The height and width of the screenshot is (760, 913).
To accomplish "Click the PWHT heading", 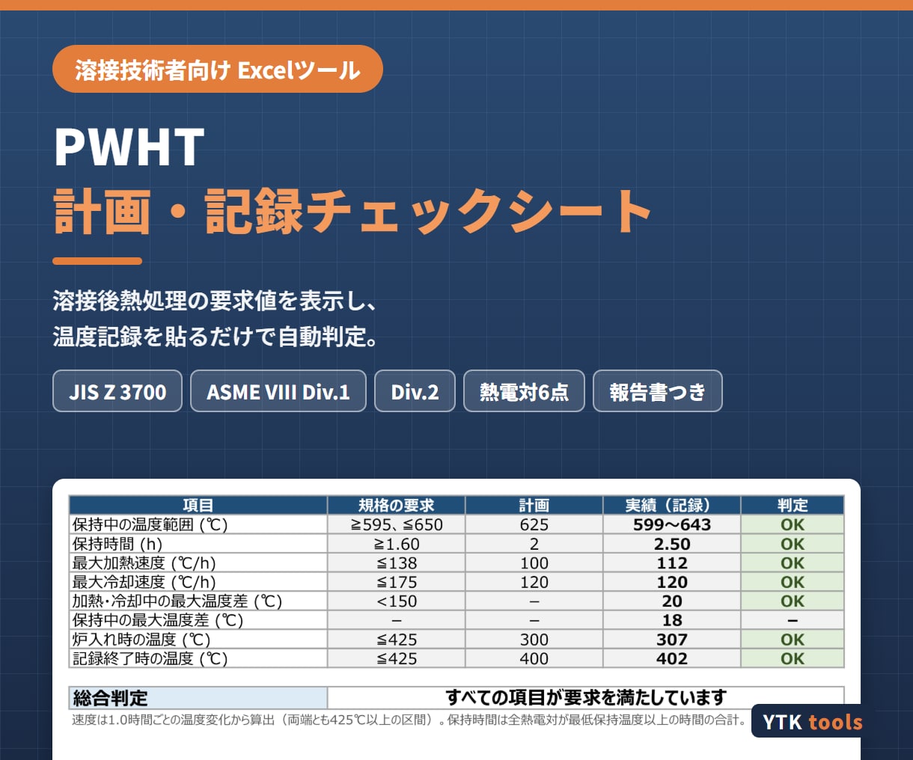I will (129, 147).
